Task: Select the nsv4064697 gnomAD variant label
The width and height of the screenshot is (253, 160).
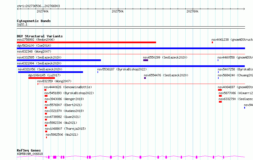Action: click(235, 87)
